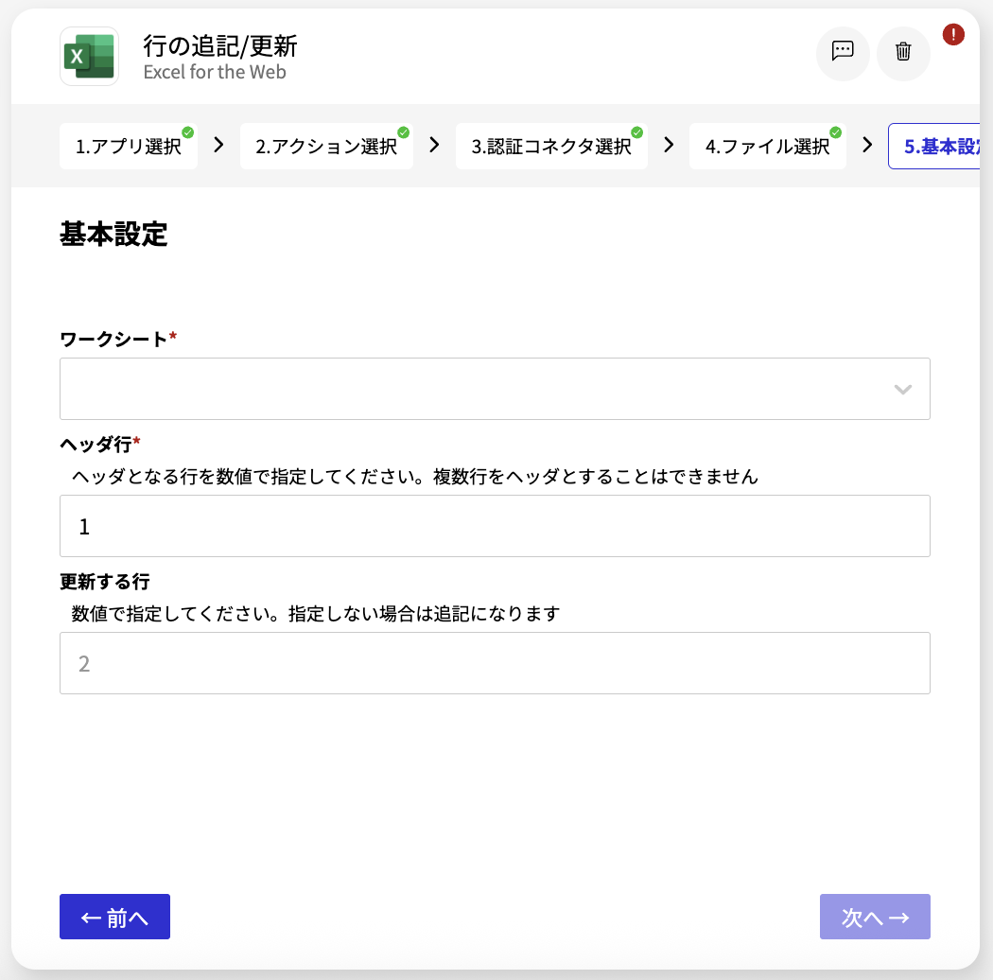
Task: Click the red error alert icon
Action: pos(953,34)
